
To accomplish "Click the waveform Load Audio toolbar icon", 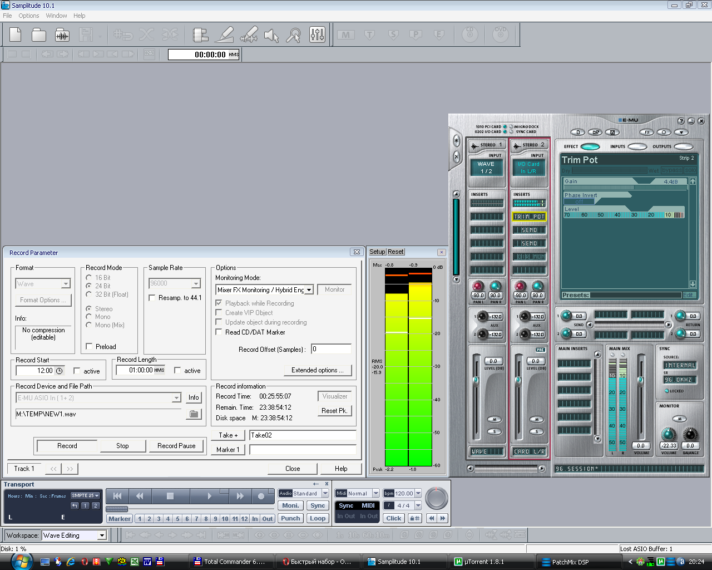I will tap(62, 36).
